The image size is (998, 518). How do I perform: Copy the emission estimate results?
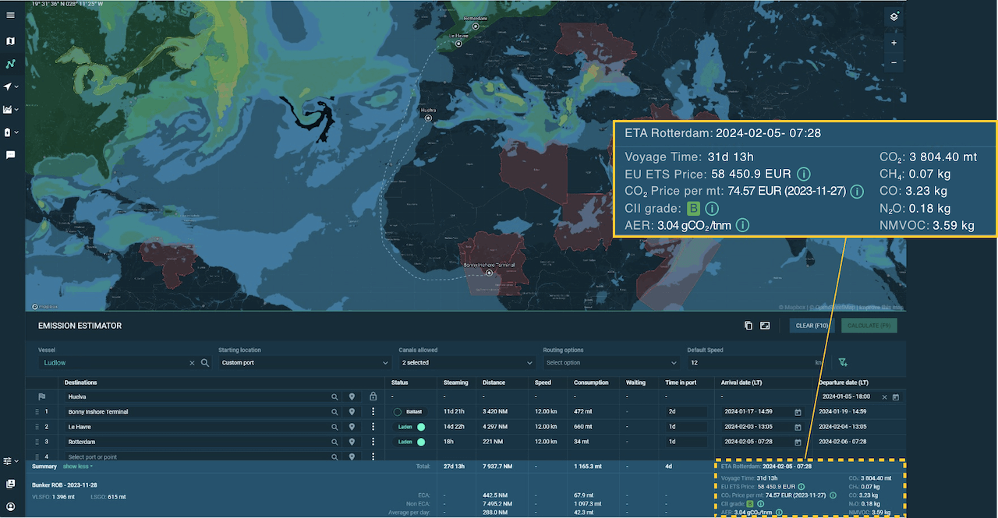[748, 326]
